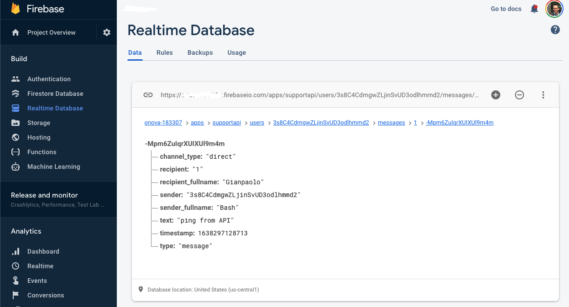Image resolution: width=569 pixels, height=307 pixels.
Task: Click the collapse minus icon in database toolbar
Action: (x=519, y=95)
